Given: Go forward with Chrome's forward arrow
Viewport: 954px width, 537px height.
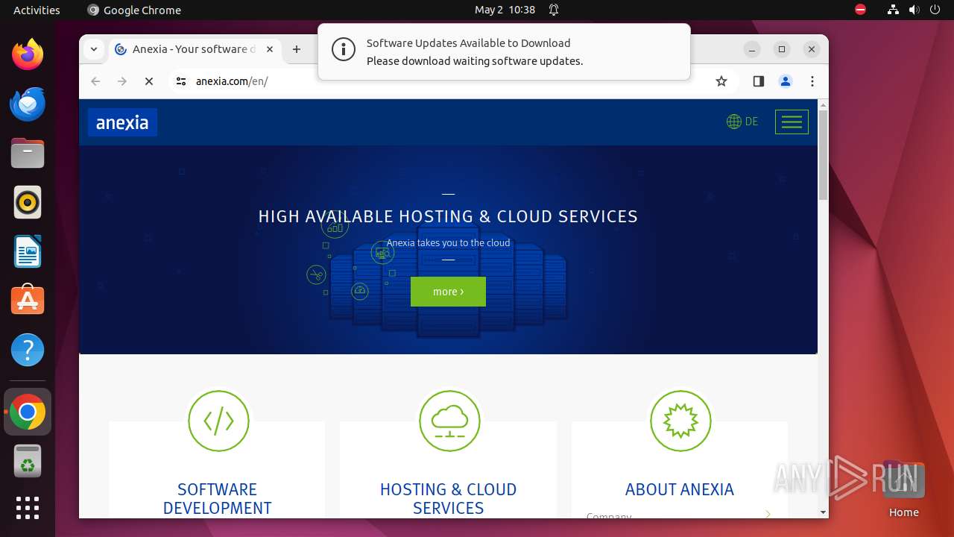Looking at the screenshot, I should (122, 81).
